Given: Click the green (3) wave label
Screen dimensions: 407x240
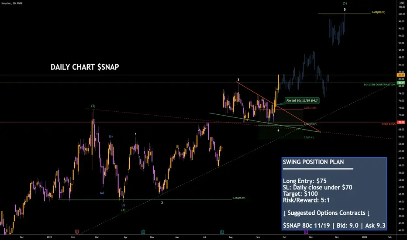Looking at the screenshot, I should pyautogui.click(x=93, y=106).
